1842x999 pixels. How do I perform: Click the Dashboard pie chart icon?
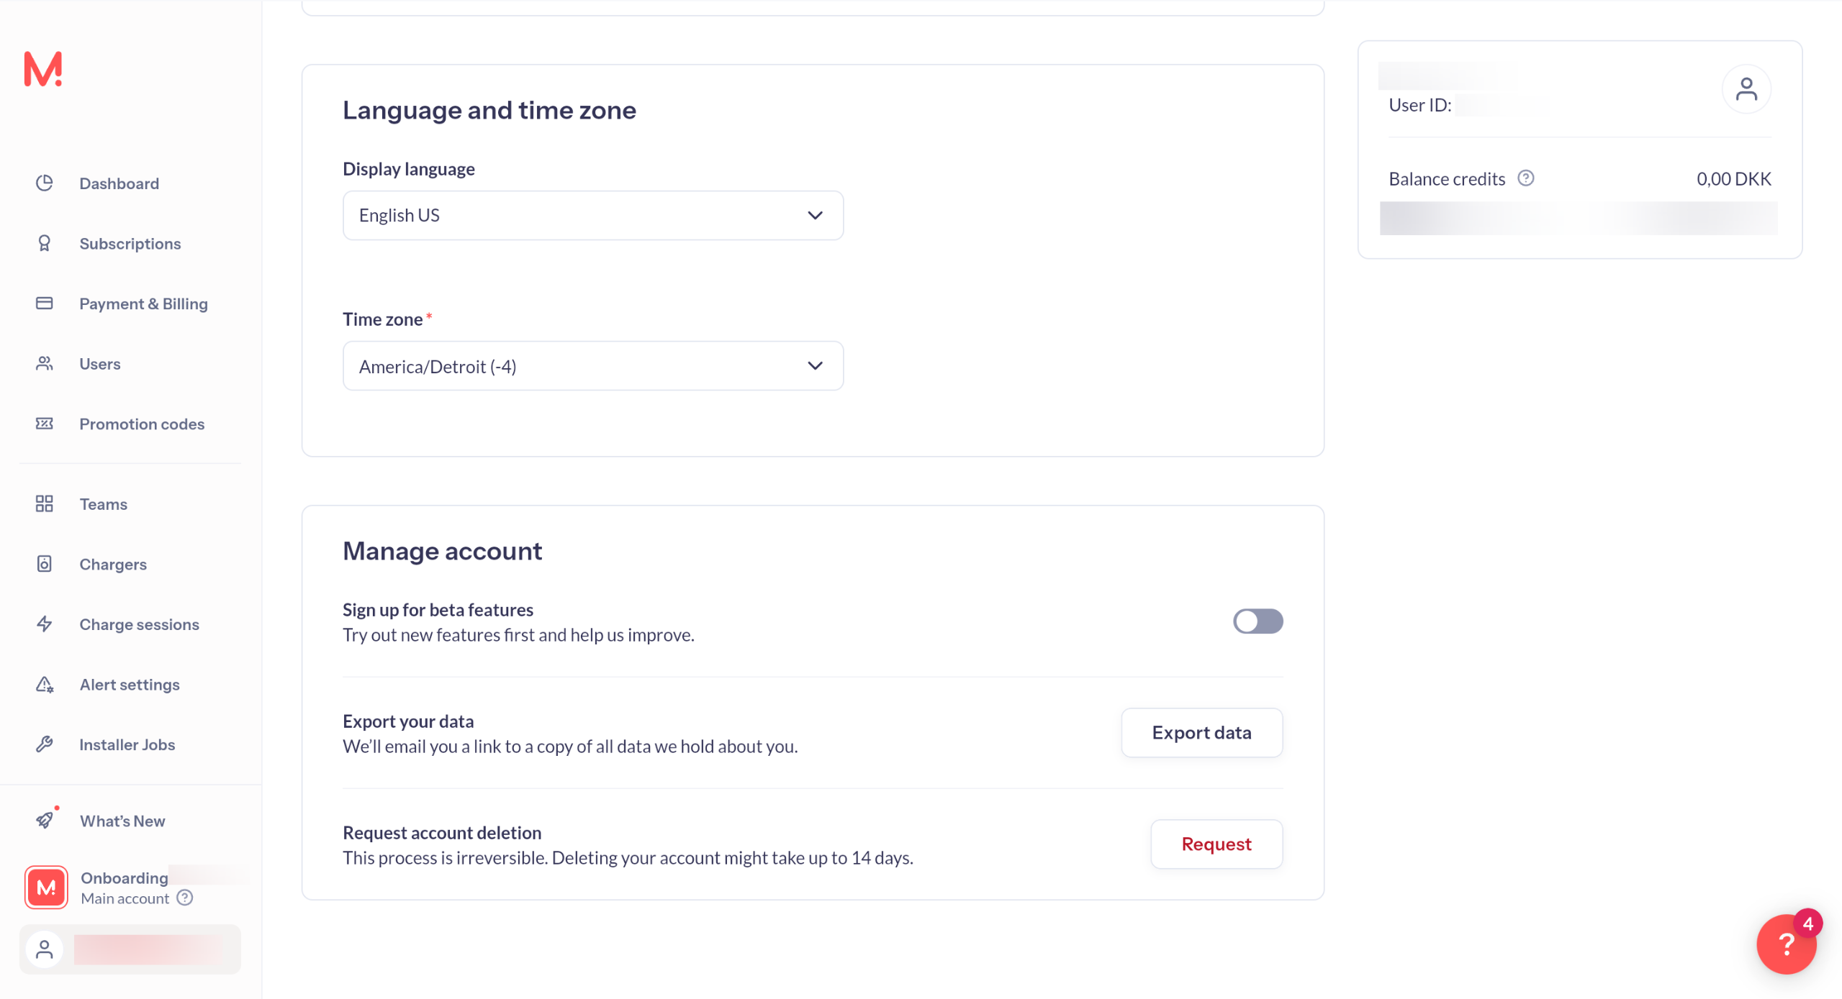45,183
